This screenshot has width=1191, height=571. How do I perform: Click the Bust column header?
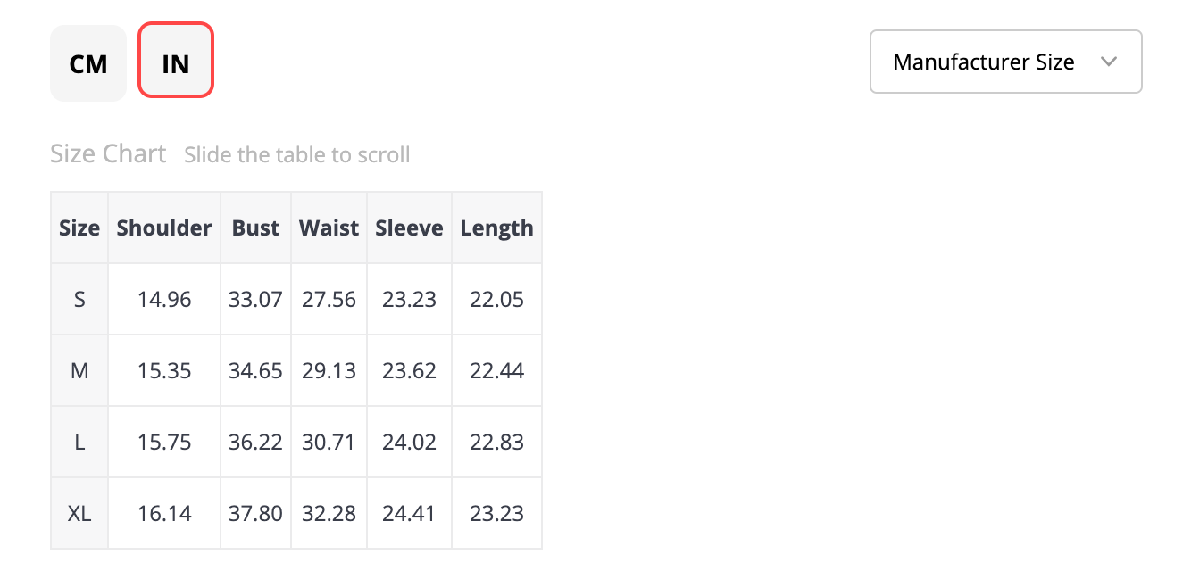pyautogui.click(x=255, y=228)
